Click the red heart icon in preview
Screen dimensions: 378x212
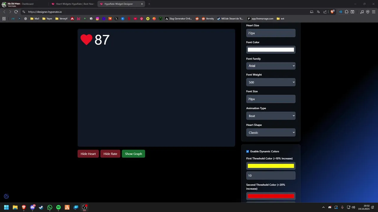[x=87, y=40]
